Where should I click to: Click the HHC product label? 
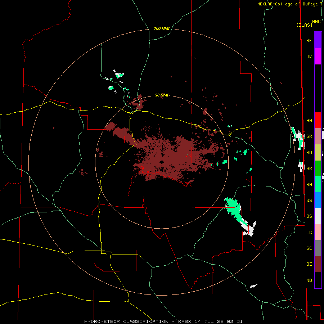316,22
